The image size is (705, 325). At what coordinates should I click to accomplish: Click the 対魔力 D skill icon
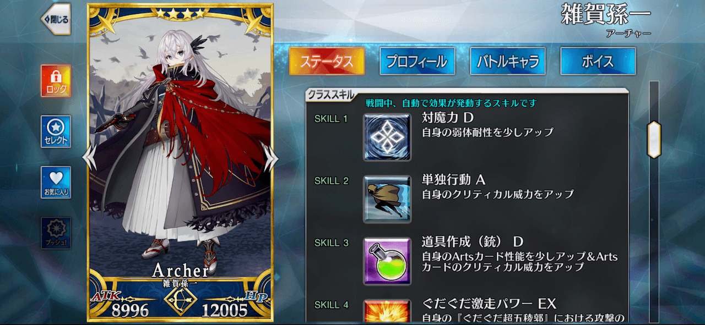(x=387, y=137)
